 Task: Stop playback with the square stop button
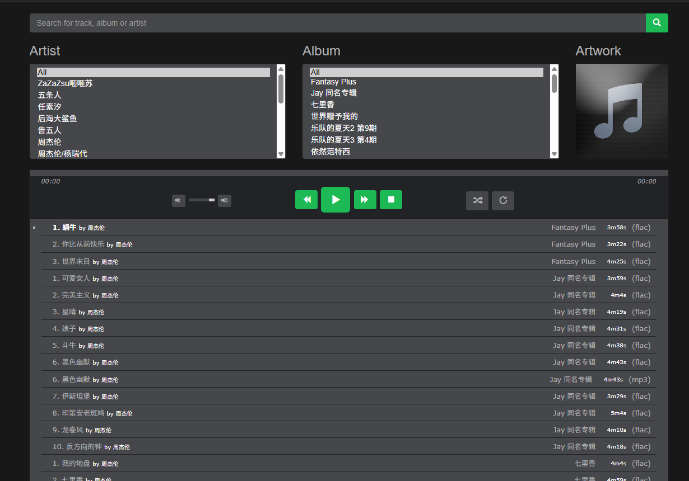coord(391,200)
